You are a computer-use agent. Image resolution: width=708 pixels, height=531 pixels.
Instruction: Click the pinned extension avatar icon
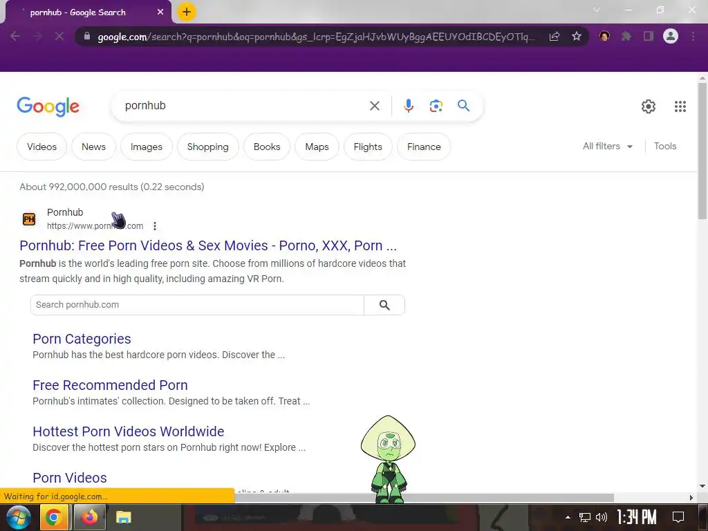(x=604, y=36)
